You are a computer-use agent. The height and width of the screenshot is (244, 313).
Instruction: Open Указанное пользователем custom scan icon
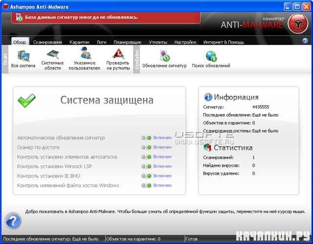pos(86,53)
